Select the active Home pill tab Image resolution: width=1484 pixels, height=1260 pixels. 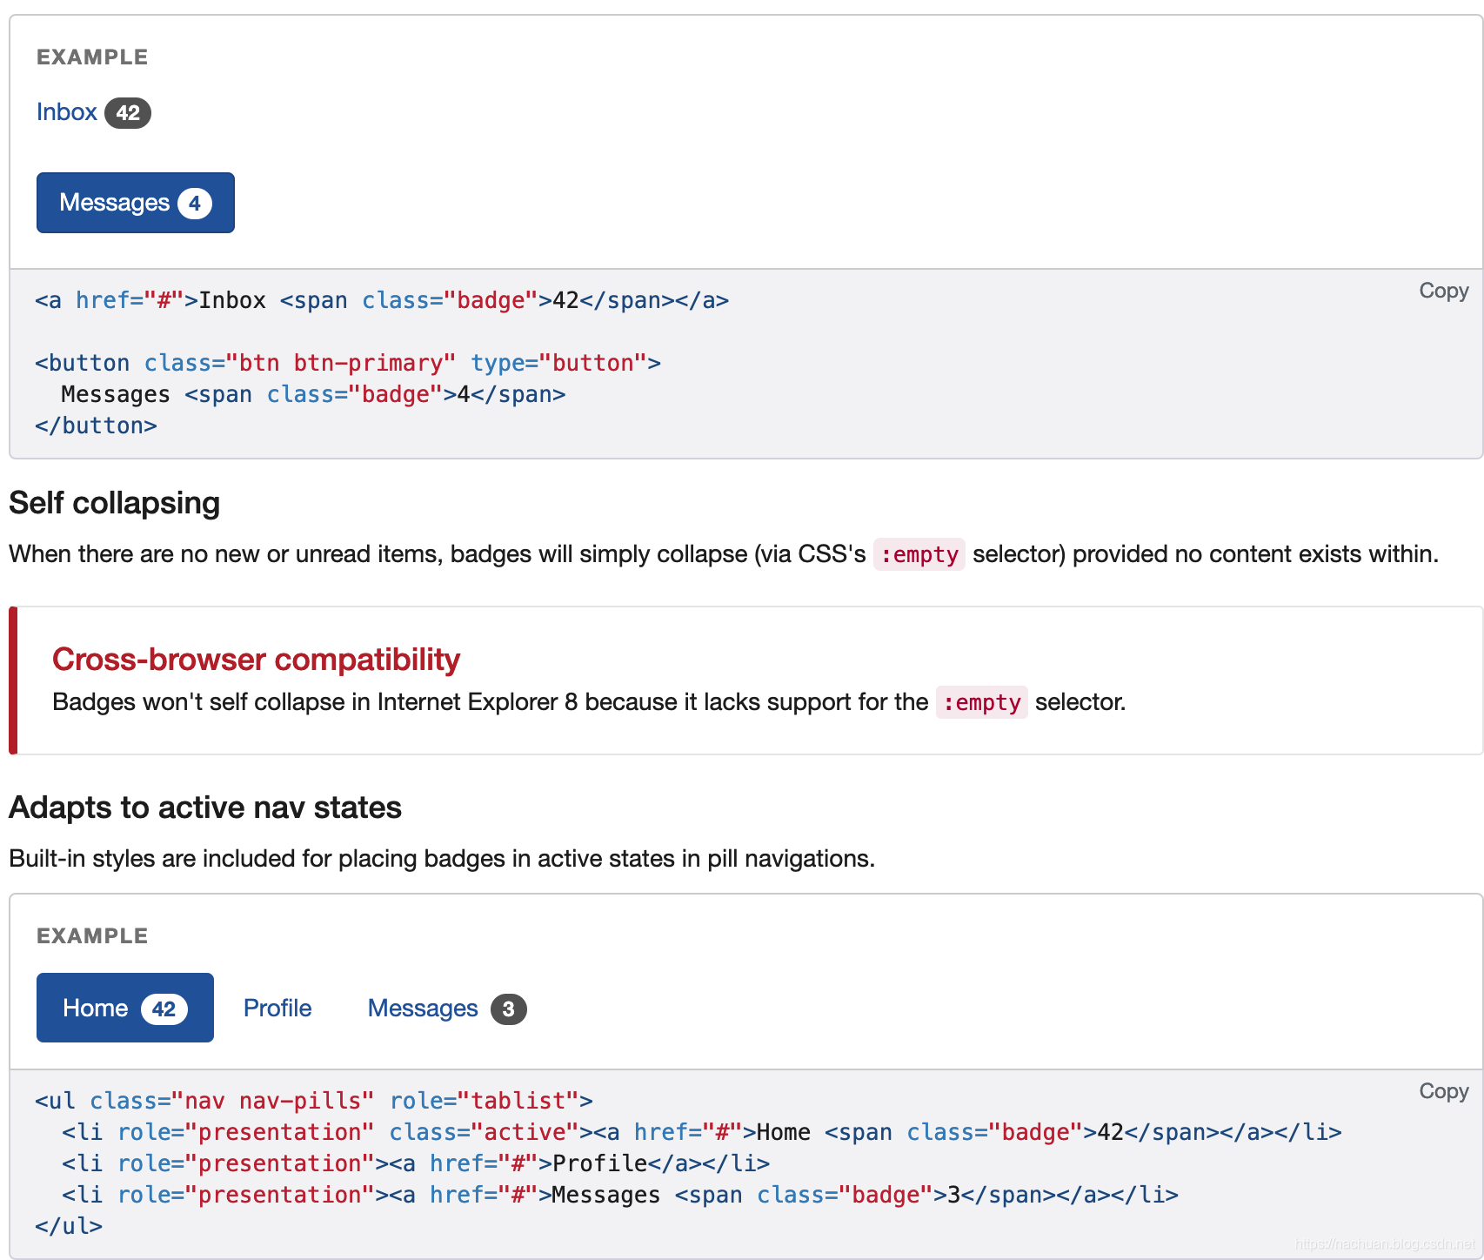point(96,1008)
